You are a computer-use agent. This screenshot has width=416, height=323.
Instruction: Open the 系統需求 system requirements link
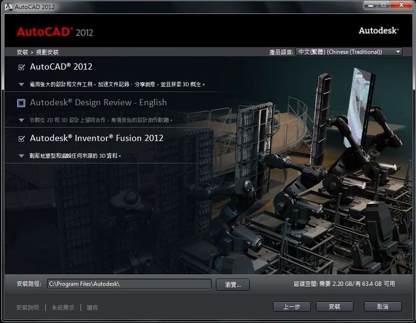63,307
